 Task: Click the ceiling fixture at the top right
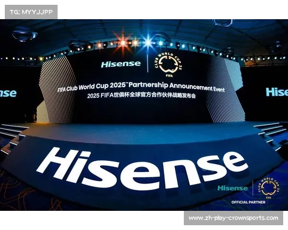[x=223, y=23]
